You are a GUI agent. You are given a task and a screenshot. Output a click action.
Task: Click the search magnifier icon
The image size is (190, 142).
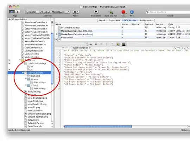pyautogui.click(x=147, y=12)
